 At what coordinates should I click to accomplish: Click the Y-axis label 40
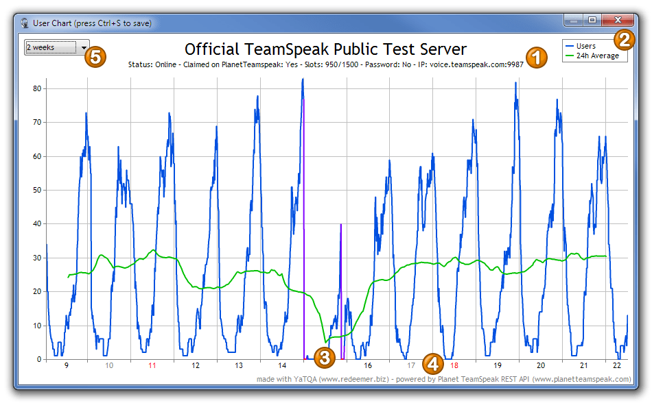(37, 223)
